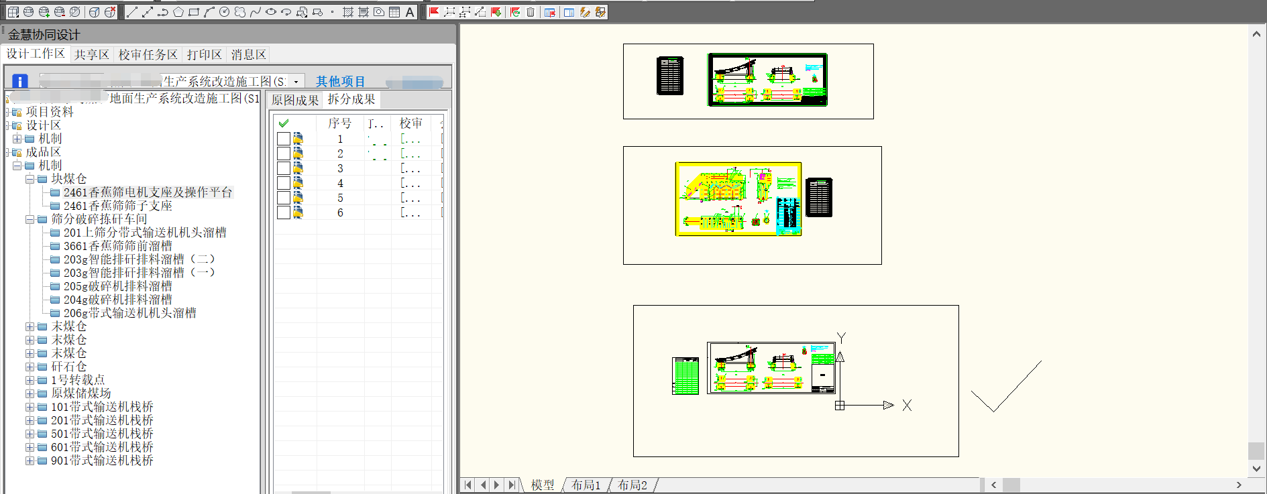Select the Multiline Text tool
The height and width of the screenshot is (494, 1267).
point(410,12)
